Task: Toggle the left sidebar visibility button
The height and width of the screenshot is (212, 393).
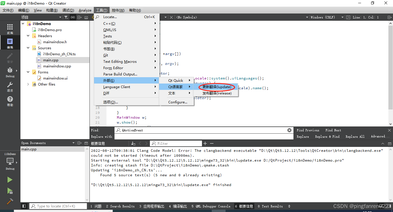Action: [24, 206]
